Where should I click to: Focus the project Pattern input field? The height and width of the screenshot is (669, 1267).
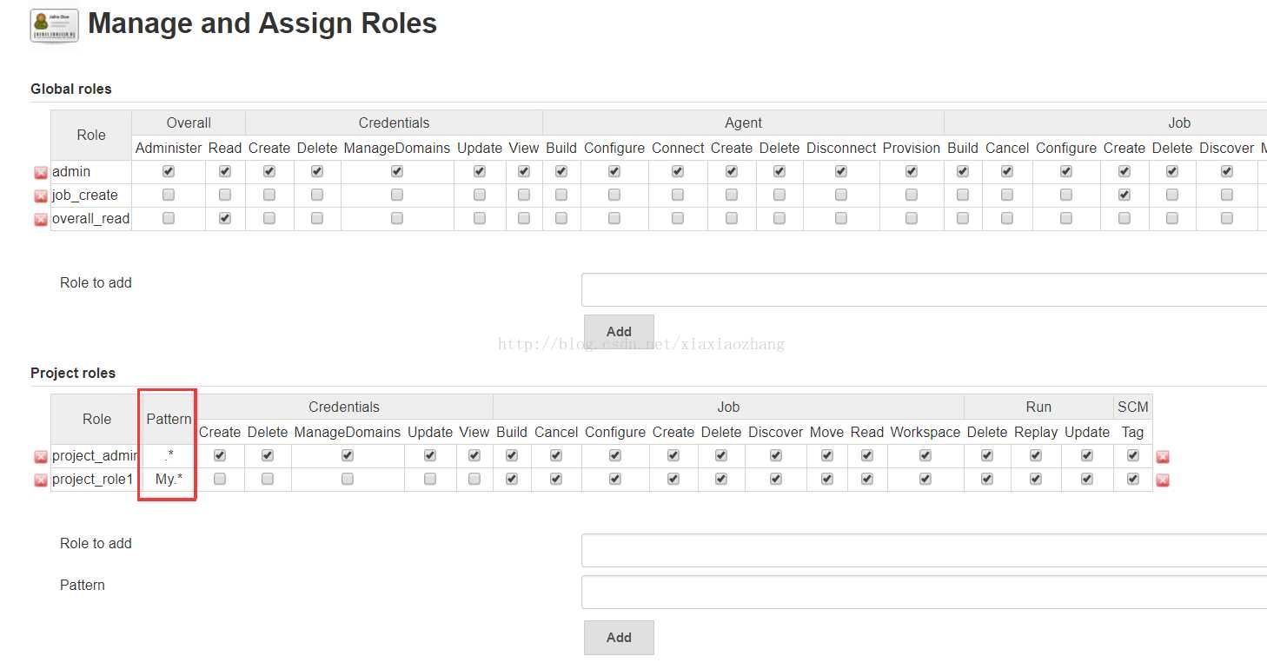(924, 592)
